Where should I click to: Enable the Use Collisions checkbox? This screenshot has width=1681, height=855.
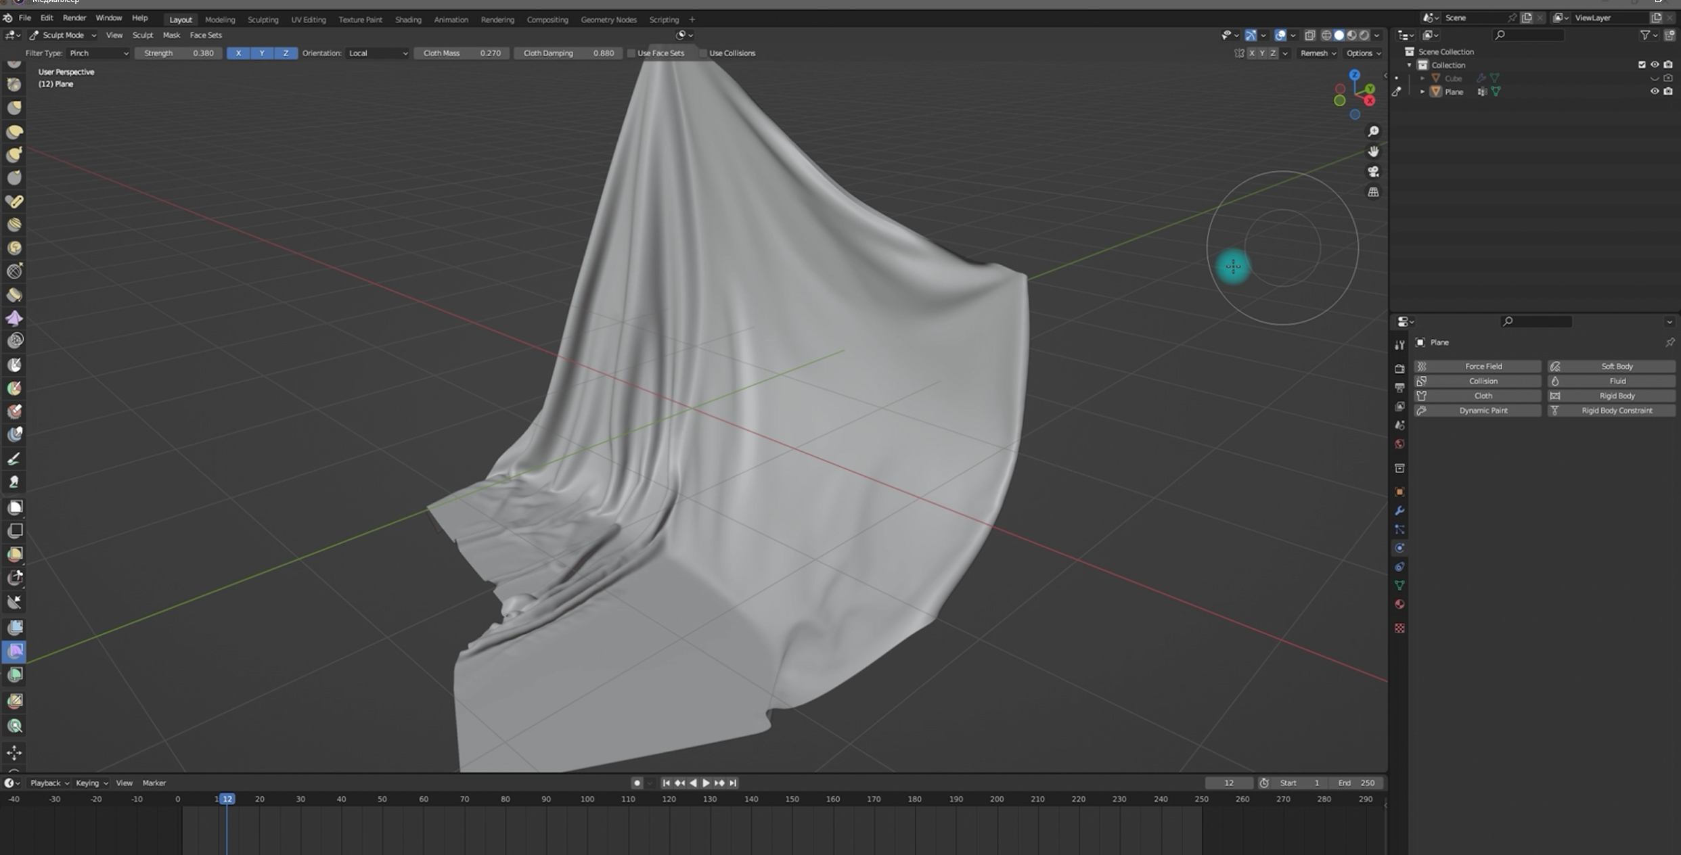[x=704, y=53]
